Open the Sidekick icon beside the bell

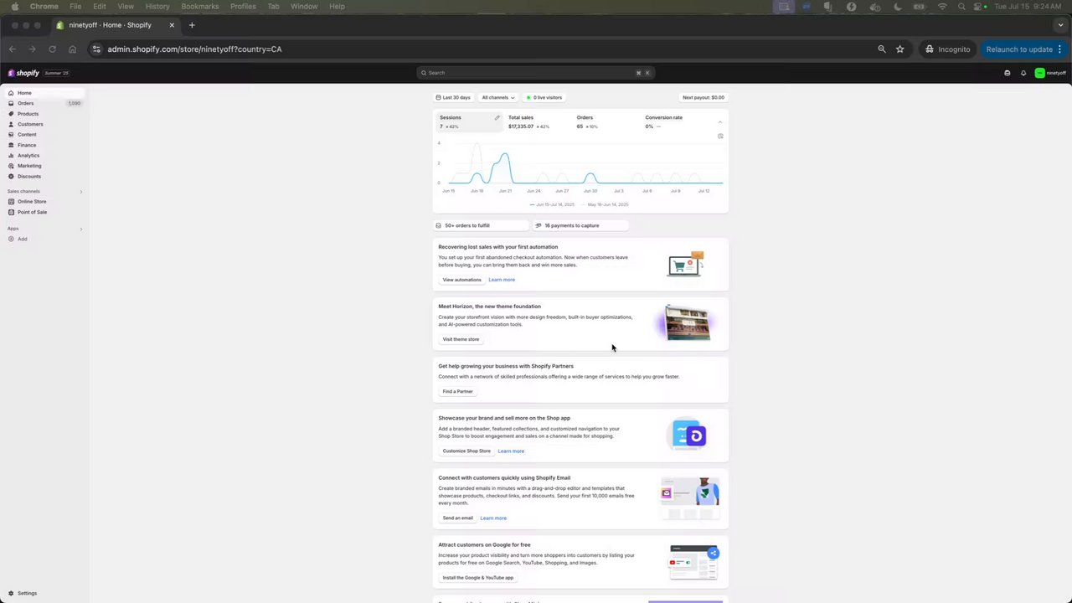(x=1007, y=73)
